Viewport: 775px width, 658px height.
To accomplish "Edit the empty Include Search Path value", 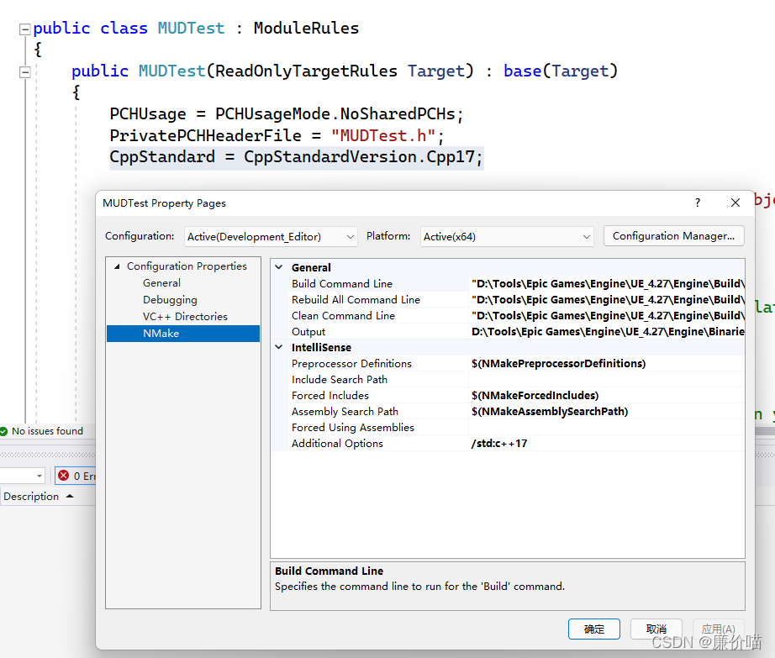I will point(606,379).
